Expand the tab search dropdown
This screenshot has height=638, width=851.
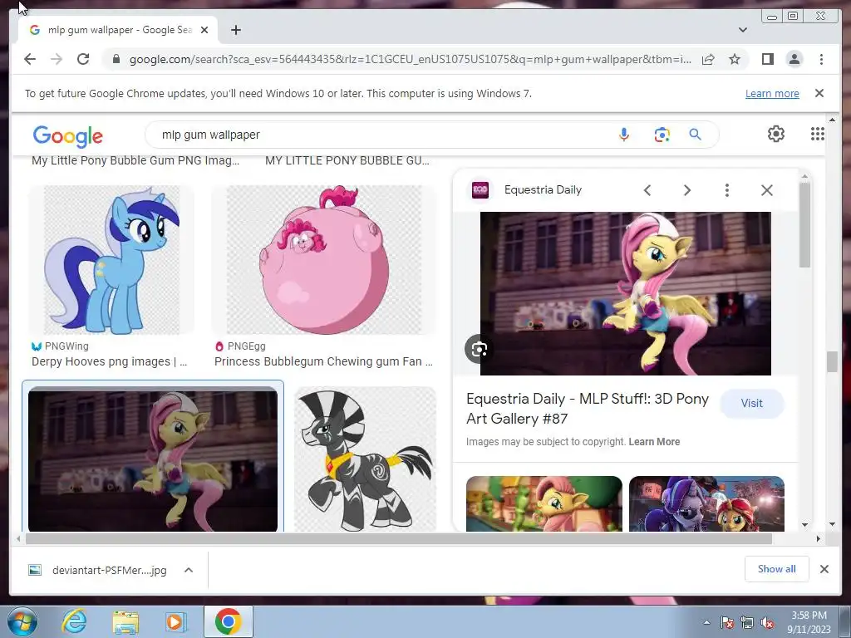coord(743,30)
